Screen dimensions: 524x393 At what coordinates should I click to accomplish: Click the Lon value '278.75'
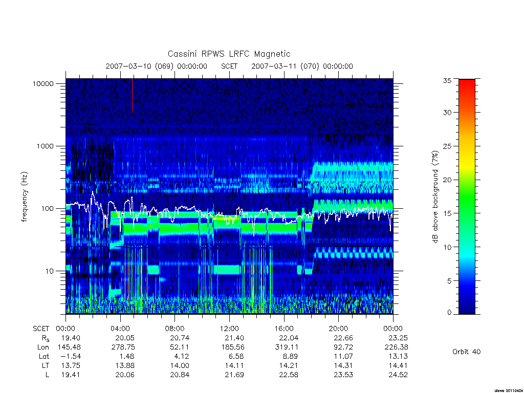tap(123, 347)
